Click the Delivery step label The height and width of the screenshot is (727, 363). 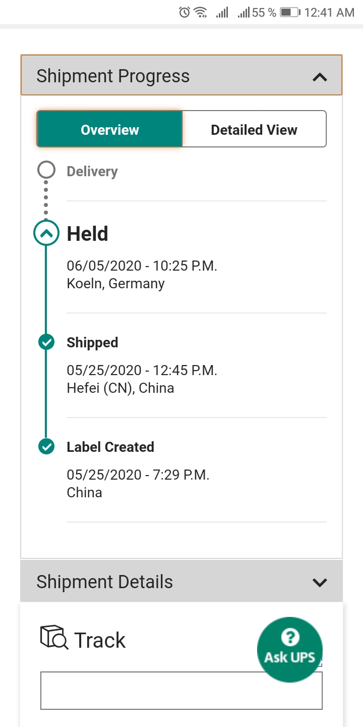click(92, 171)
